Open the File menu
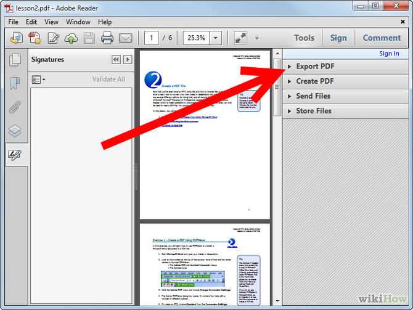 click(13, 22)
